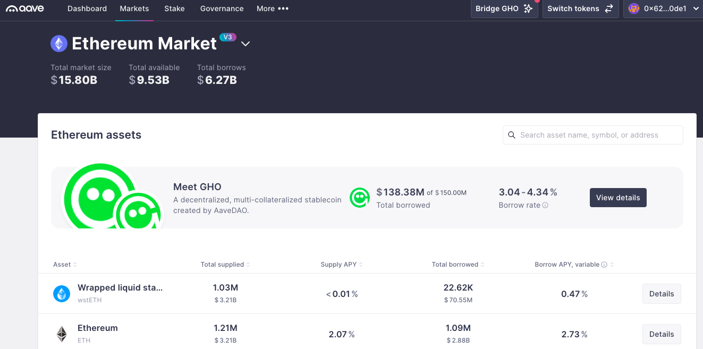Screen dimensions: 703x349
Task: Click the $138.38M total borrowed amount
Action: coord(400,192)
